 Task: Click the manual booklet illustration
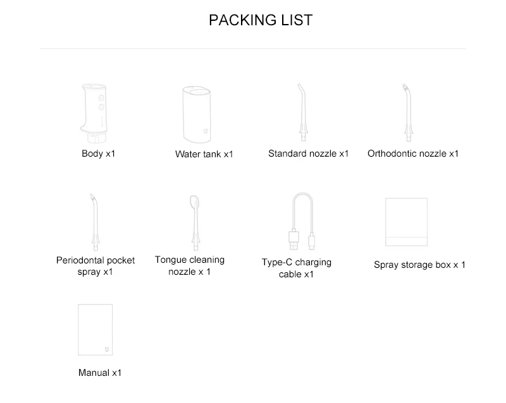pyautogui.click(x=96, y=330)
